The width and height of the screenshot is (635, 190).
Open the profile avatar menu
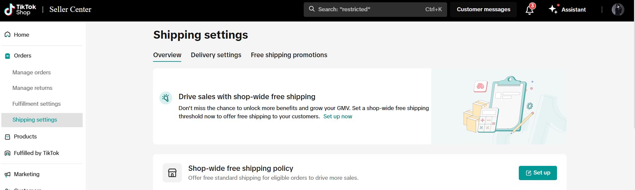(x=618, y=10)
